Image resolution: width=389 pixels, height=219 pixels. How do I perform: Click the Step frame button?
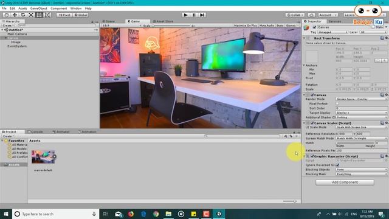(202, 15)
